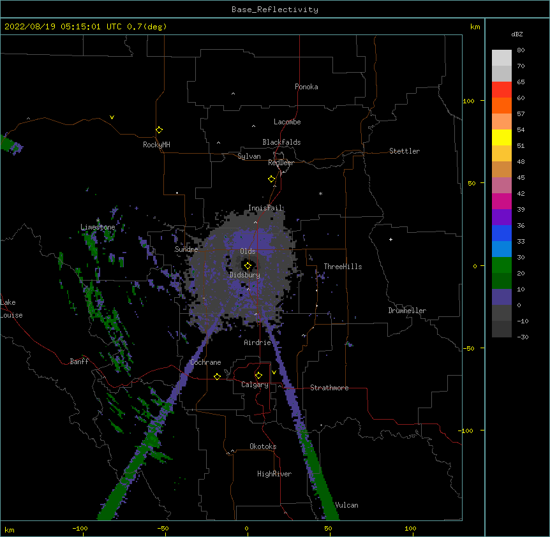Select the 65 dBZ red legend swatch

click(502, 90)
